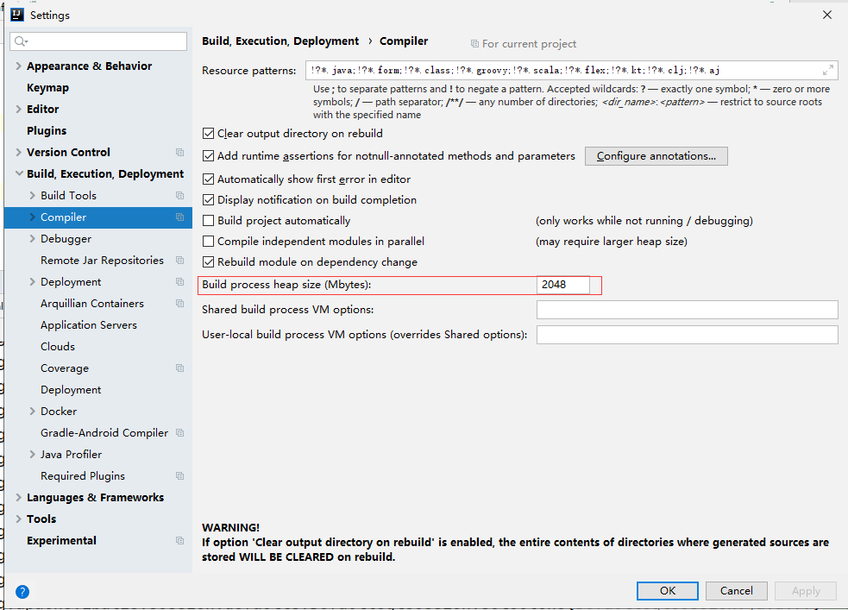Click the project-level icon beside Build Tools
This screenshot has height=610, width=848.
[x=179, y=196]
